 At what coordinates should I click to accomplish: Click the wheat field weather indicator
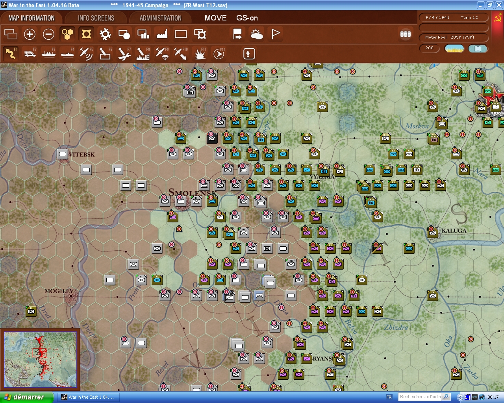tap(454, 49)
